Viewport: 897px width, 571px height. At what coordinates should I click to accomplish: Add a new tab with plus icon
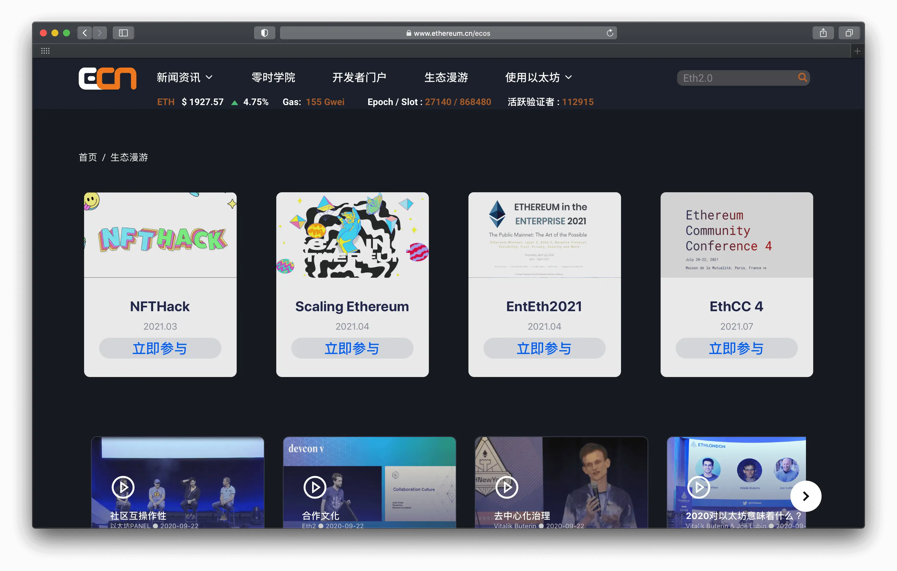[857, 51]
